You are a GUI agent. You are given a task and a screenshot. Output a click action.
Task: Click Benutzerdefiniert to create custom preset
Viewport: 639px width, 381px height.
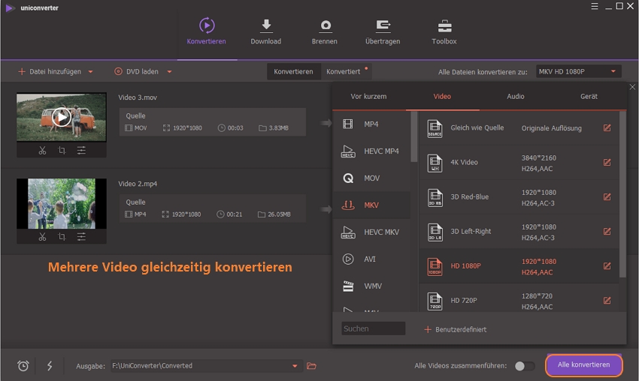(456, 329)
